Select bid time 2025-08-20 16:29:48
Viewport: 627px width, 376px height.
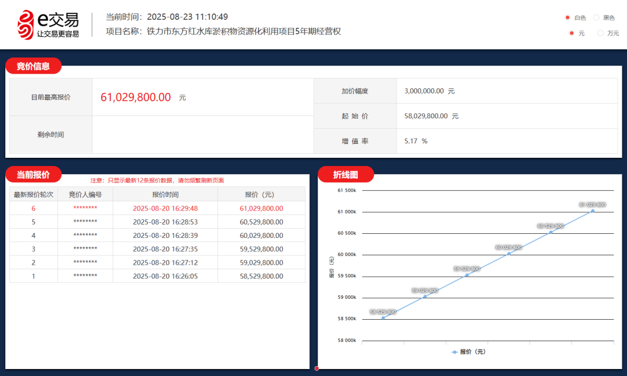pos(165,208)
